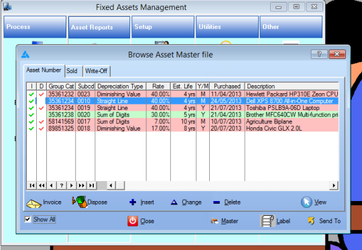Screen dimensions: 362x250
Task: Click the Delete minus icon
Action: (x=217, y=202)
